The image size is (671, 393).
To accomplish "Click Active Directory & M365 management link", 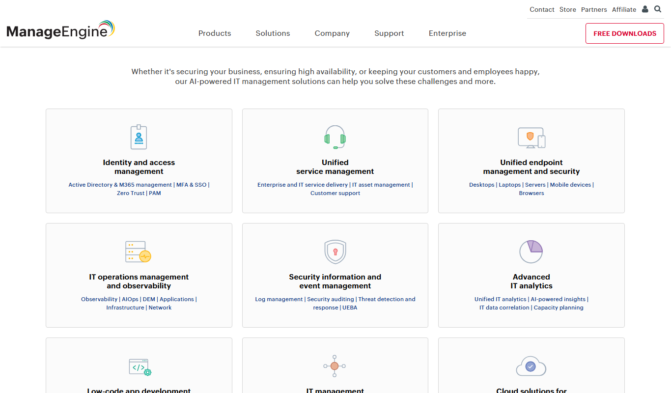I will click(120, 185).
